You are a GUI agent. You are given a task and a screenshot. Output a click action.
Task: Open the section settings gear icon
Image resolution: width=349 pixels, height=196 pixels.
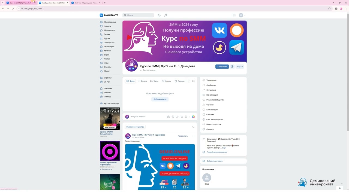[x=193, y=81]
